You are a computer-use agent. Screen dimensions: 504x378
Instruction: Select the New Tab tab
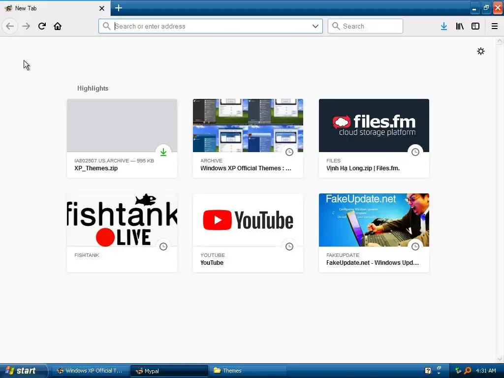pos(55,8)
